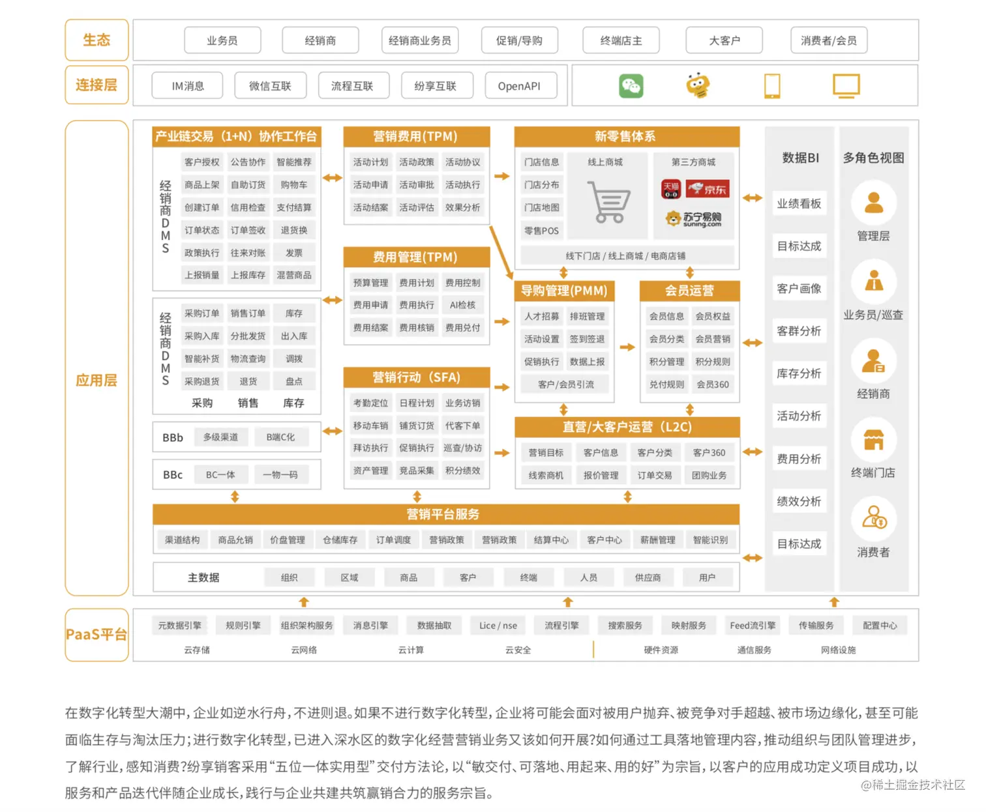Click 库存分析 in 数据BI column

click(x=799, y=373)
